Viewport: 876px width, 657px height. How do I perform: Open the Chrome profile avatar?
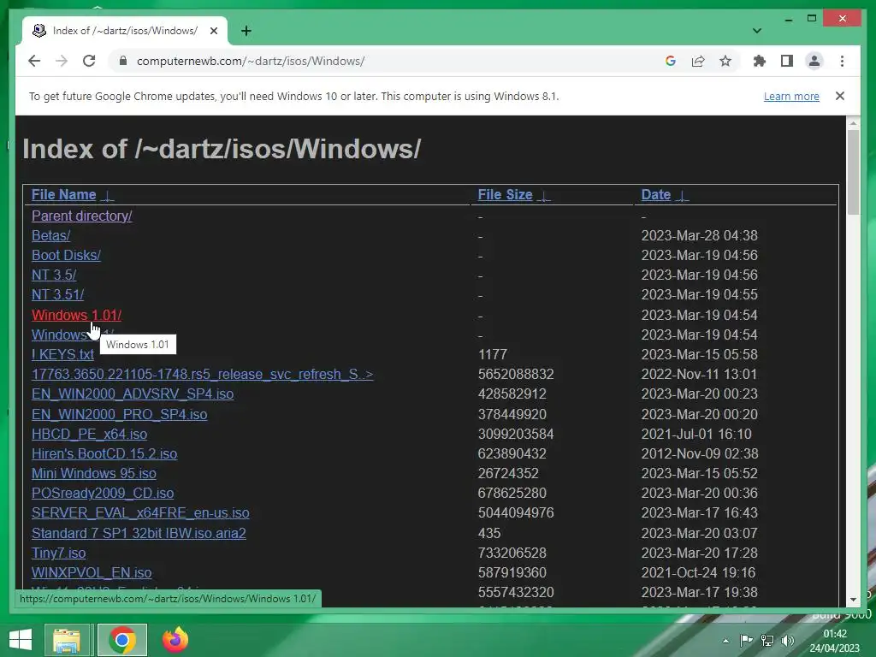coord(814,61)
